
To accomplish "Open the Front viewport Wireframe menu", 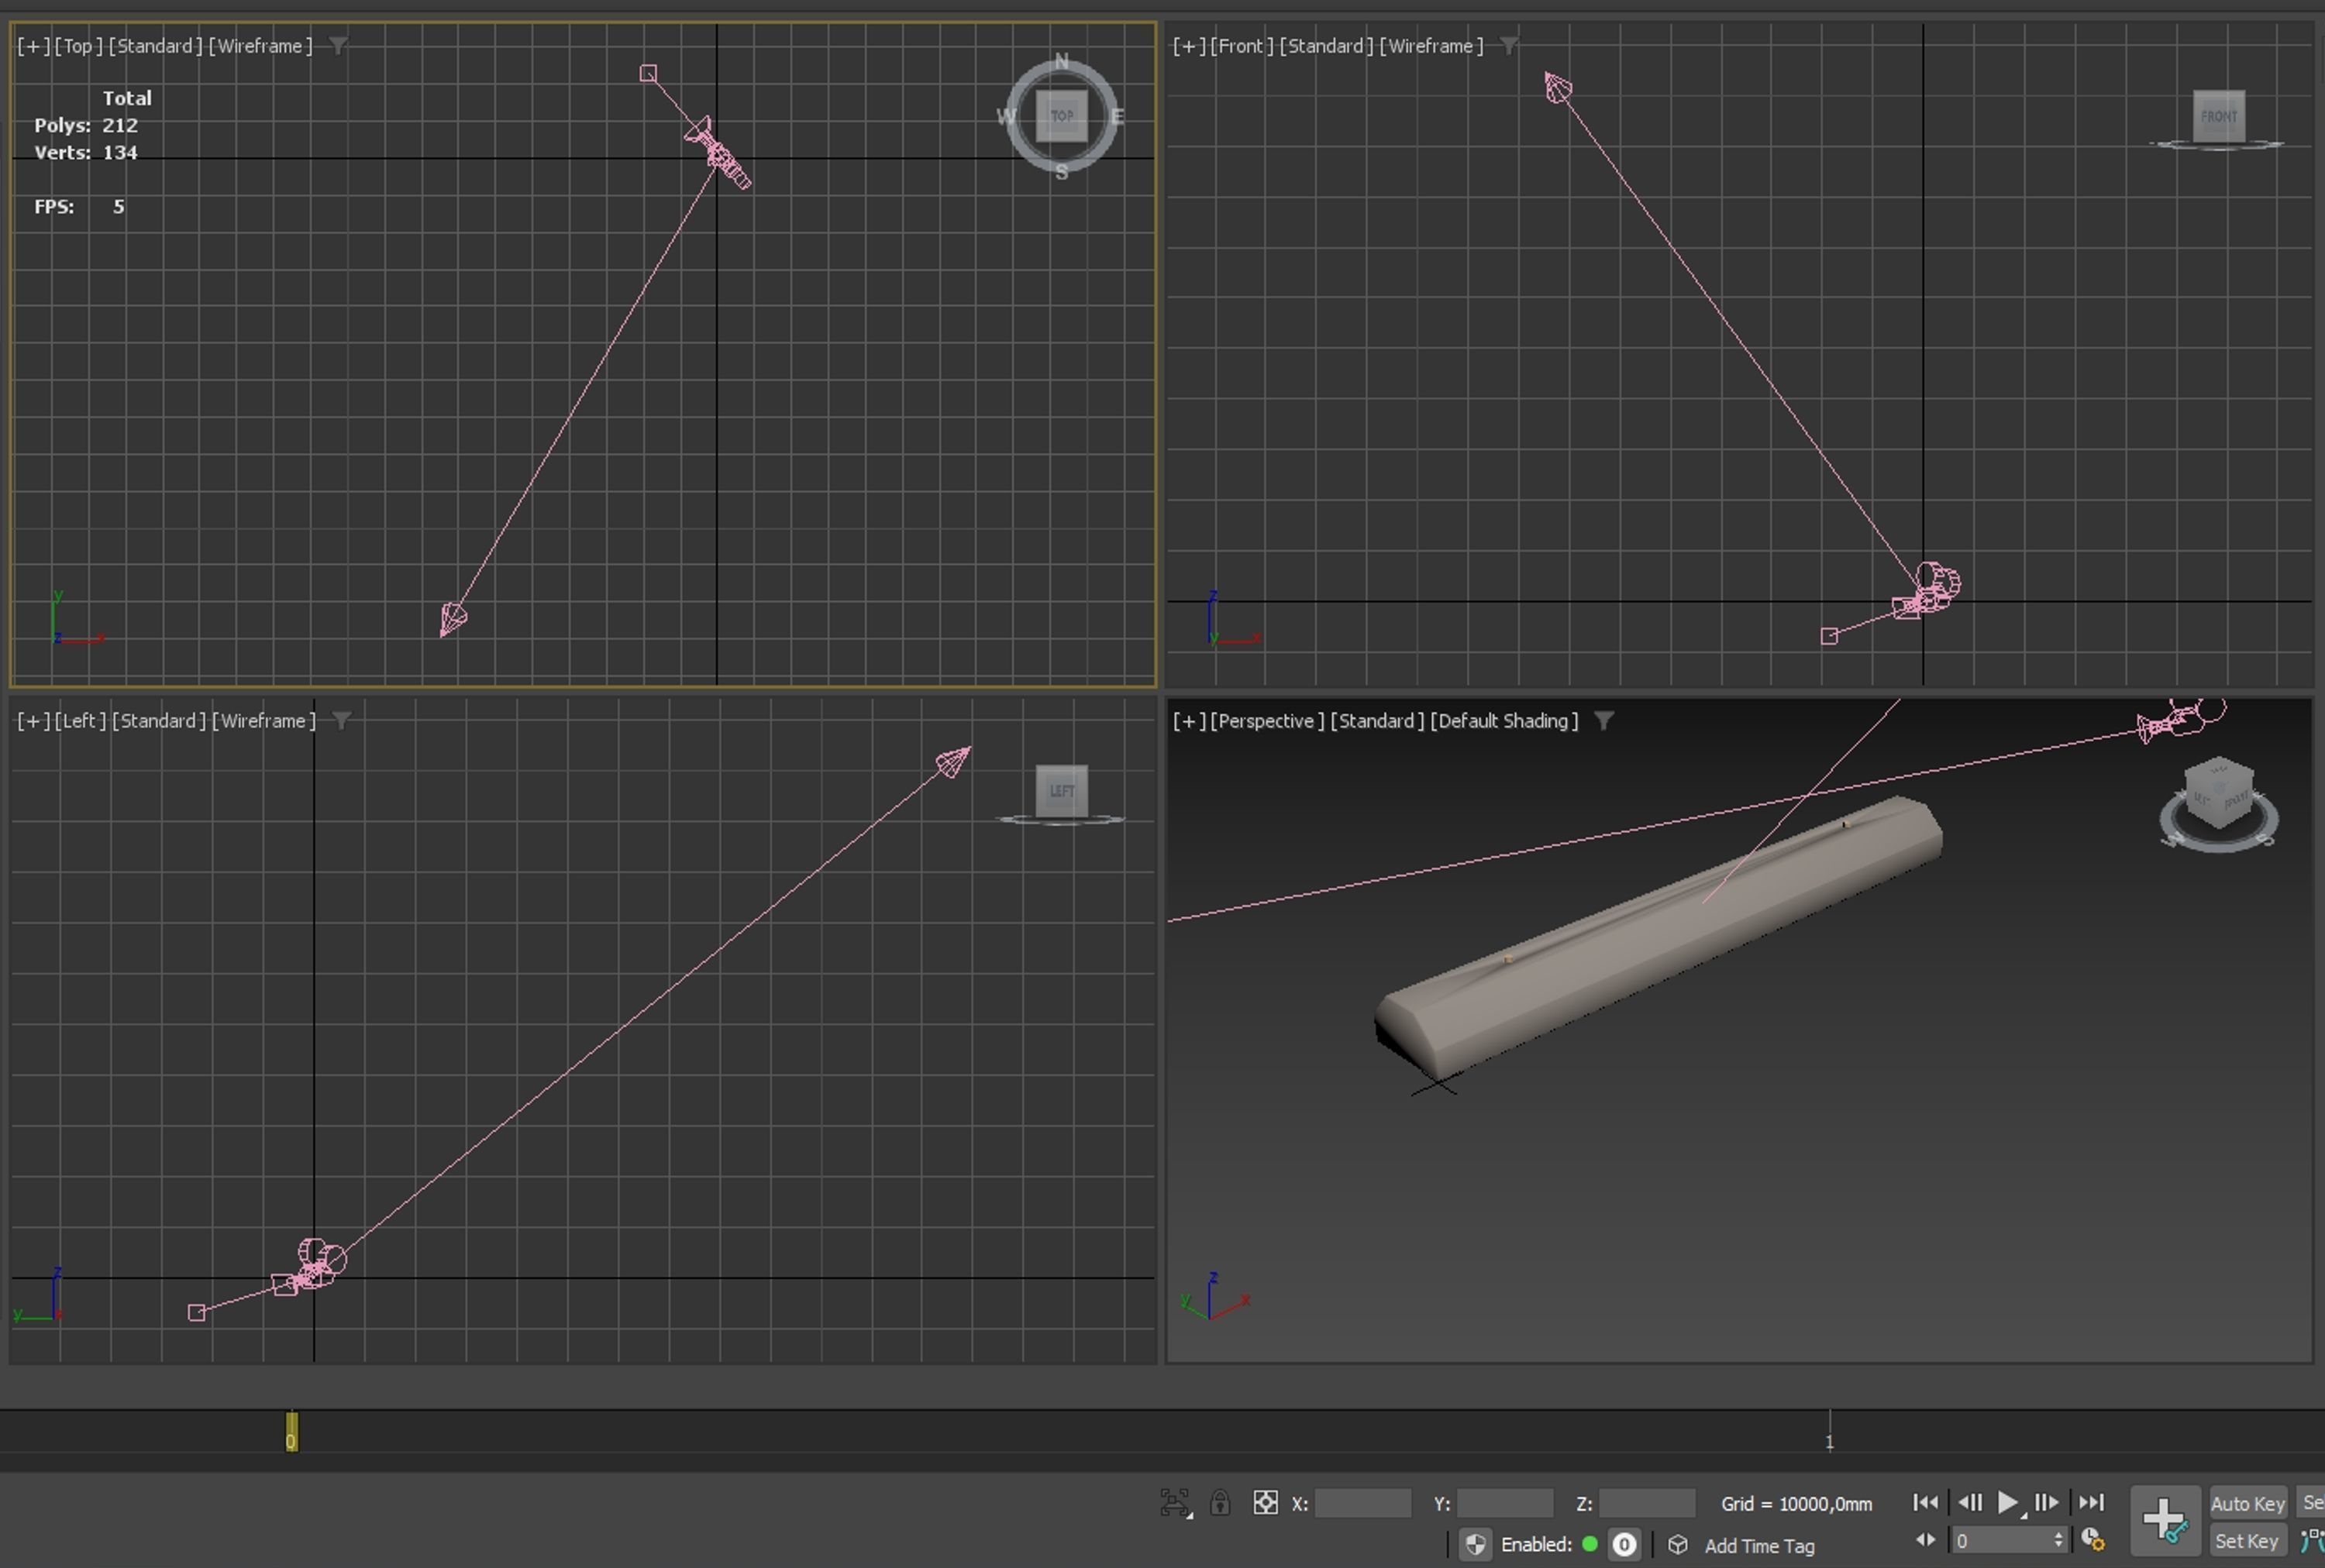I will 1431,46.
